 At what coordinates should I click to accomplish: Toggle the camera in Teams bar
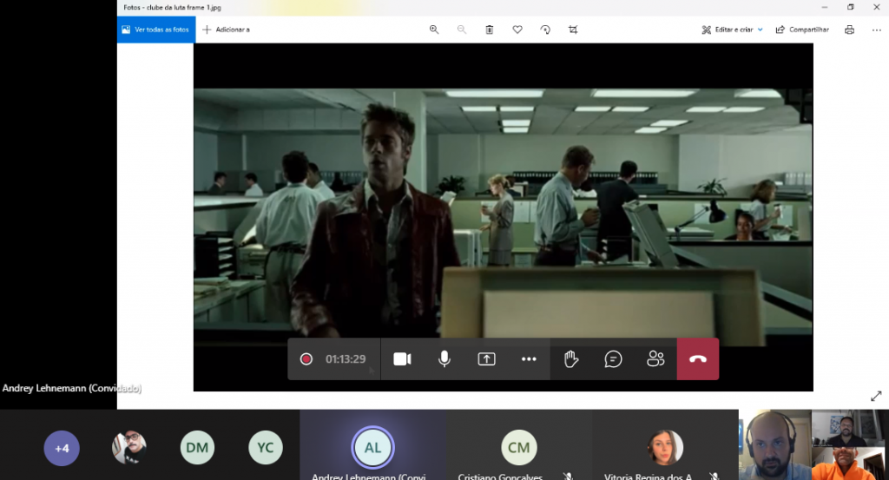(402, 358)
